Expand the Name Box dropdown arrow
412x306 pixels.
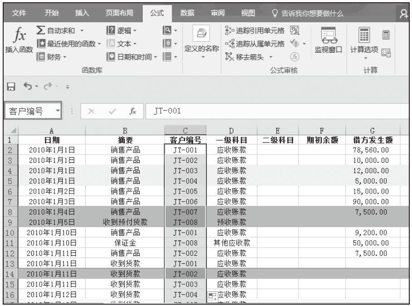(x=57, y=111)
